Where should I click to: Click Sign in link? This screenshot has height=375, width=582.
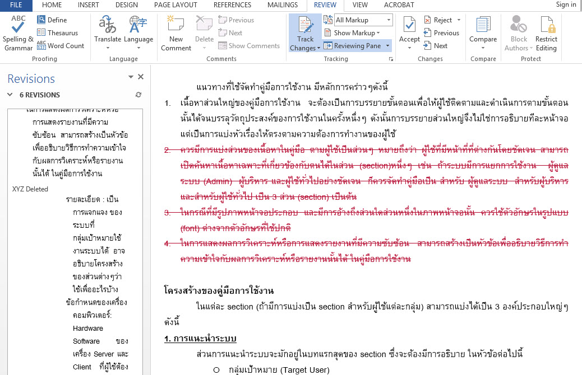565,5
